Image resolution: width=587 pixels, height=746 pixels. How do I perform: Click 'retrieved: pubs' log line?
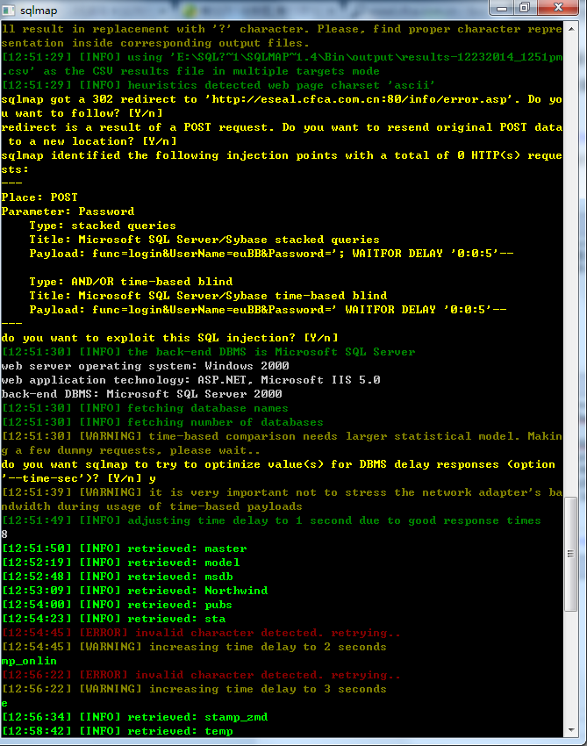click(x=117, y=605)
